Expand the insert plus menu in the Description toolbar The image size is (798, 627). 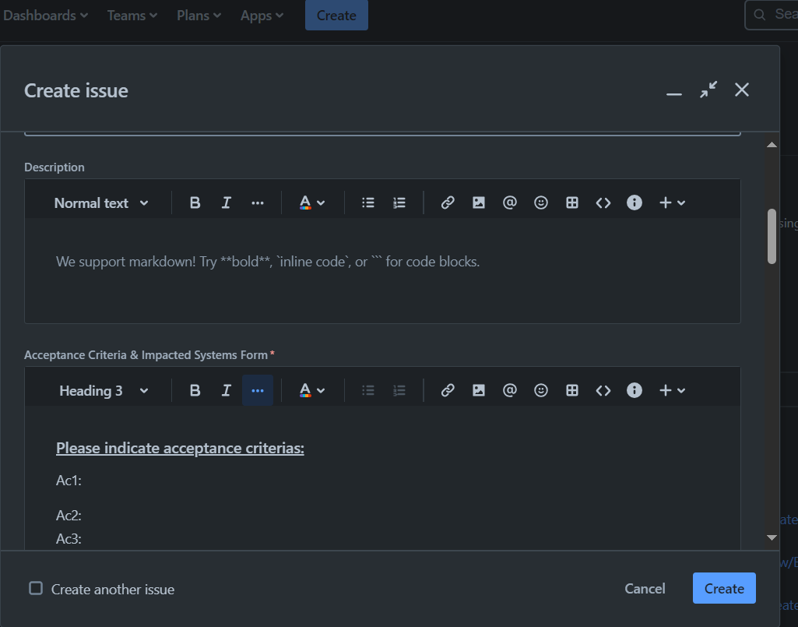[x=672, y=203]
